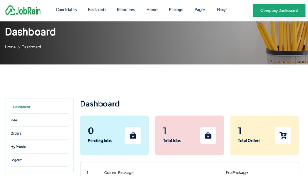This screenshot has width=308, height=176.
Task: Select Dashboard in the sidebar
Action: tap(22, 107)
